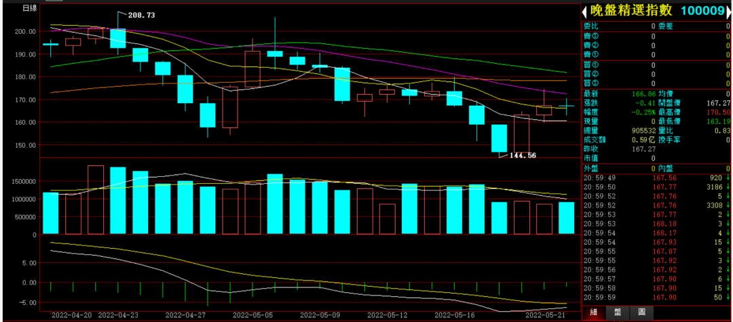This screenshot has height=322, width=733.
Task: Click the 2022-04-20 date label
Action: click(71, 315)
